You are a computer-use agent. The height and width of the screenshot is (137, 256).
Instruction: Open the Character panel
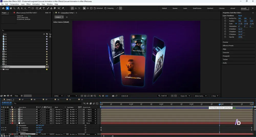tap(226, 52)
